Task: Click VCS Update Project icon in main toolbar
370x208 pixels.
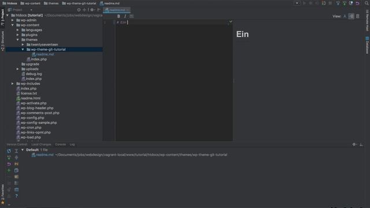Action: point(338,3)
